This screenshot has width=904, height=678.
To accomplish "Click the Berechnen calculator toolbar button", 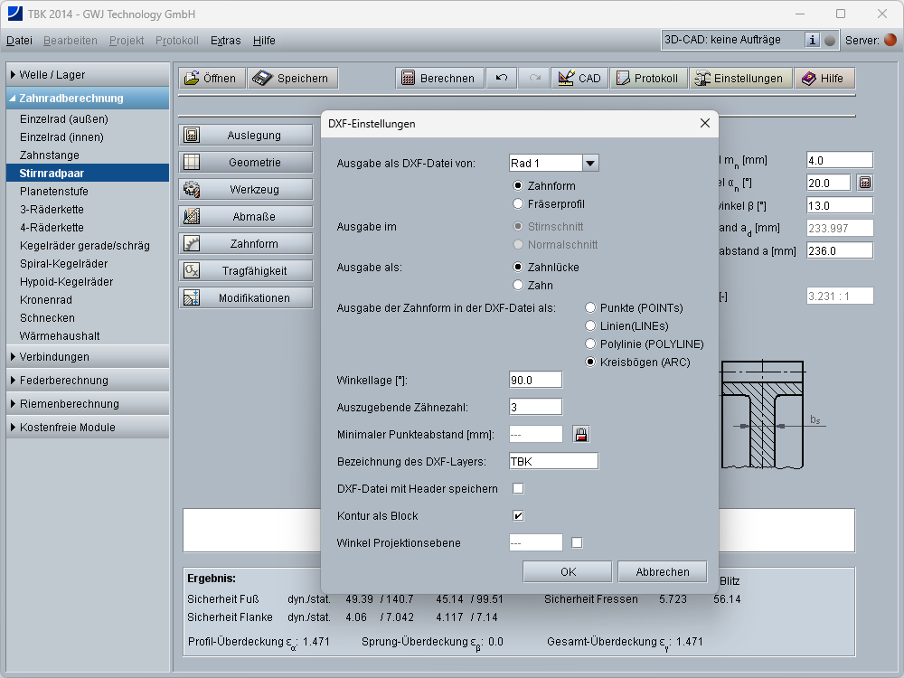I will 438,79.
